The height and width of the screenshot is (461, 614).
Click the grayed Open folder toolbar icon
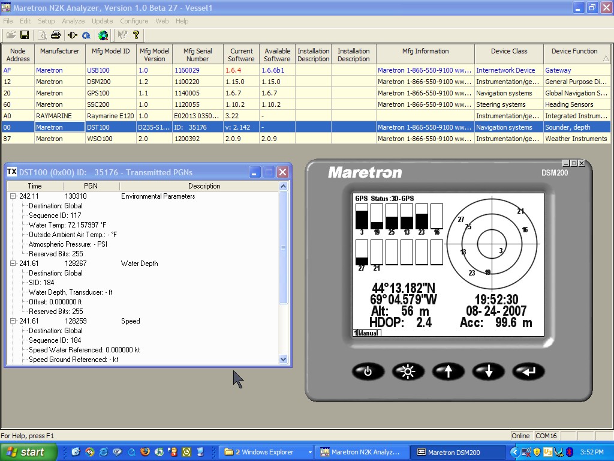pyautogui.click(x=11, y=35)
